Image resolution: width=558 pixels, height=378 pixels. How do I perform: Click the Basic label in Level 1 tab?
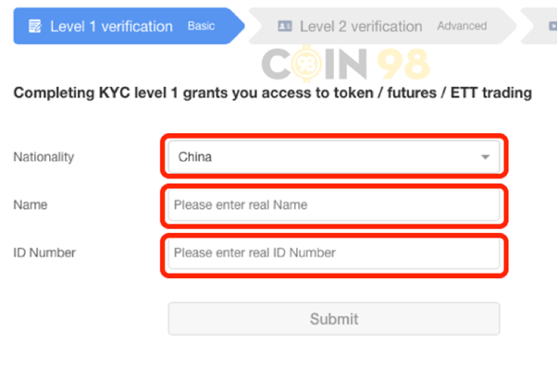201,26
